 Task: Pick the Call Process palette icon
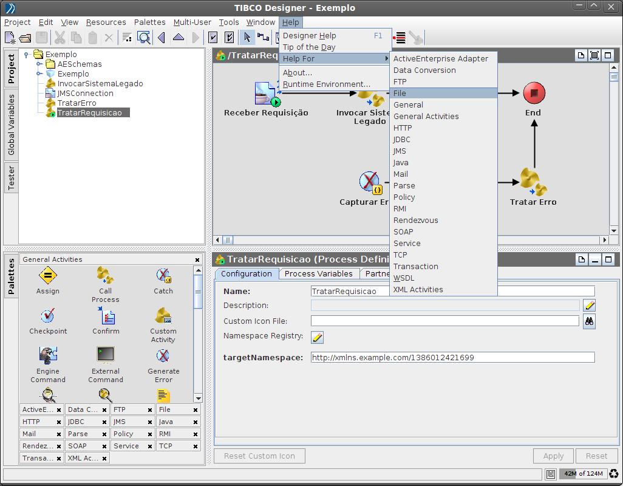click(105, 276)
